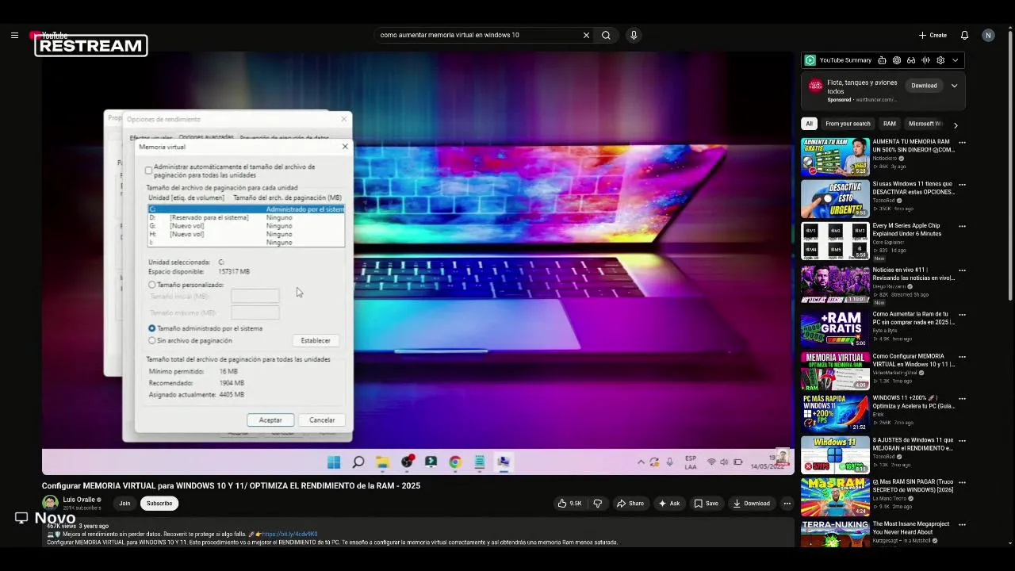Open the notifications bell

[x=964, y=35]
